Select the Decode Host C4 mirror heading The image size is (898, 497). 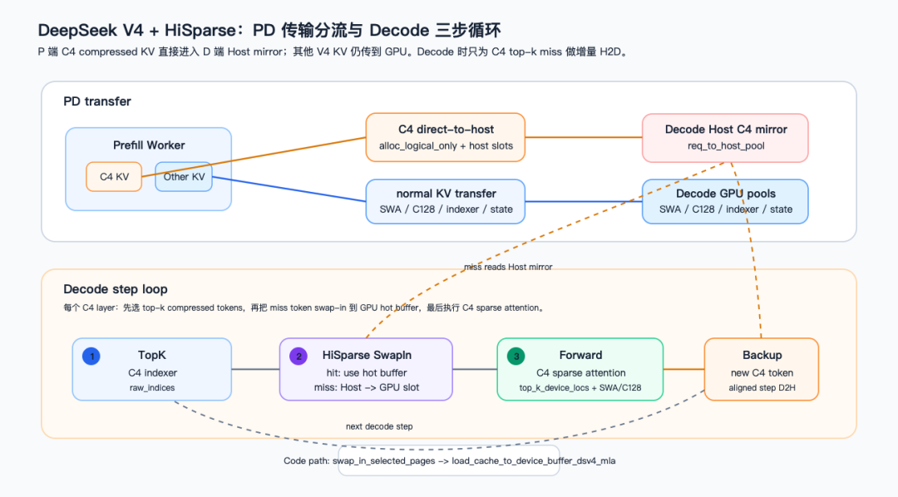[x=726, y=130]
